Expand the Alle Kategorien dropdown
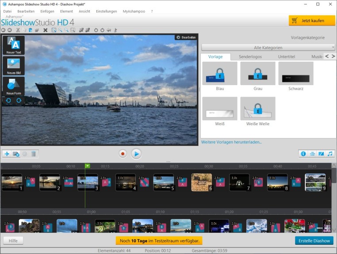Screen dimensions: 337x254 (x=268, y=47)
